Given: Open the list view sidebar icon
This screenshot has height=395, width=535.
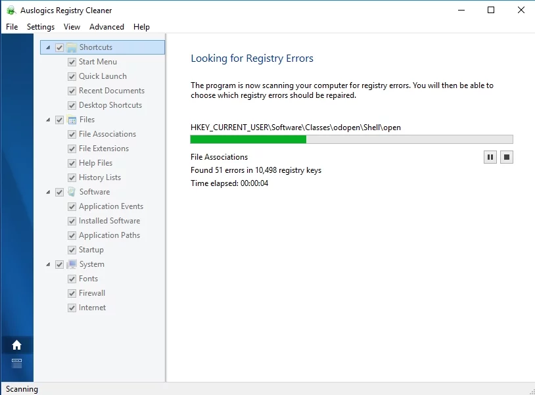Looking at the screenshot, I should [x=16, y=363].
